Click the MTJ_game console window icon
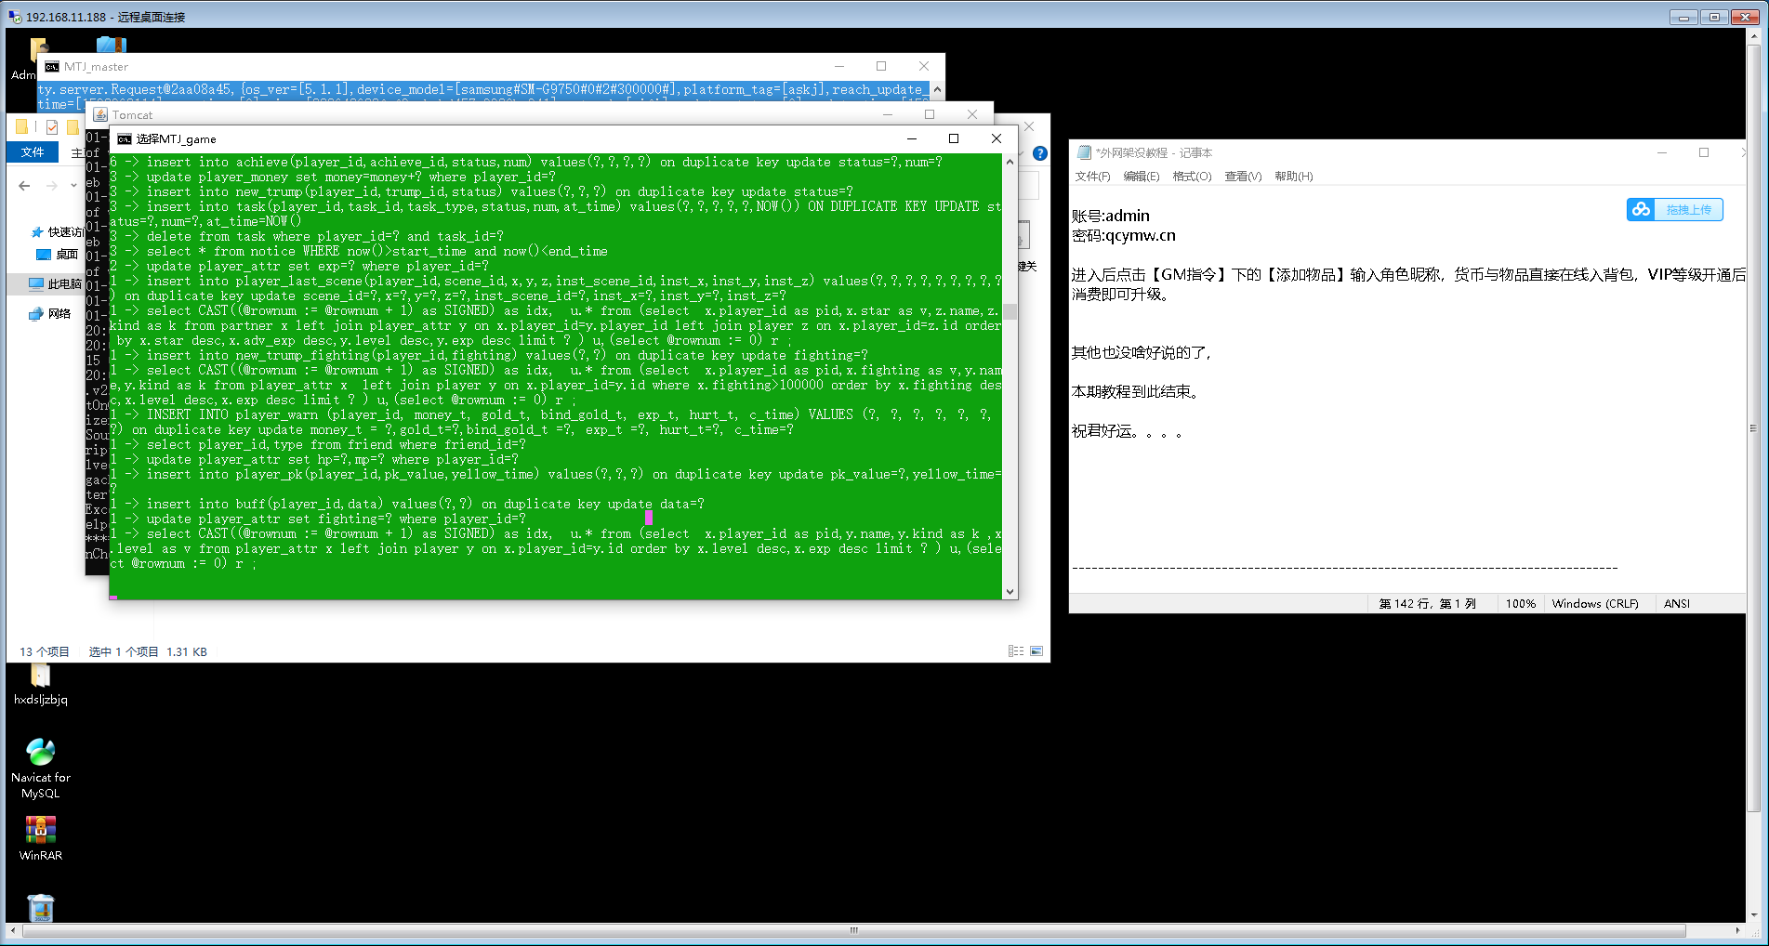The width and height of the screenshot is (1769, 946). (x=125, y=139)
